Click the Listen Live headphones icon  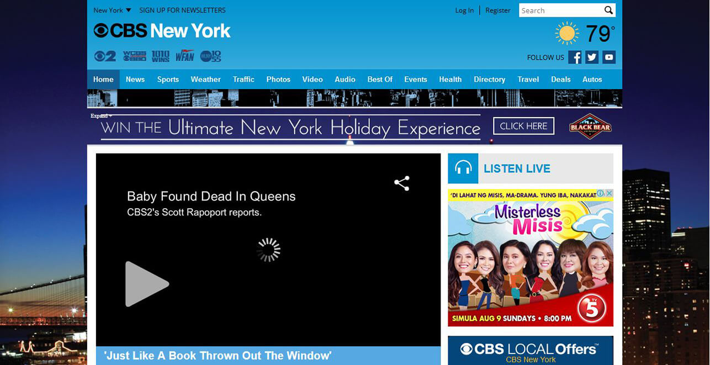(463, 168)
